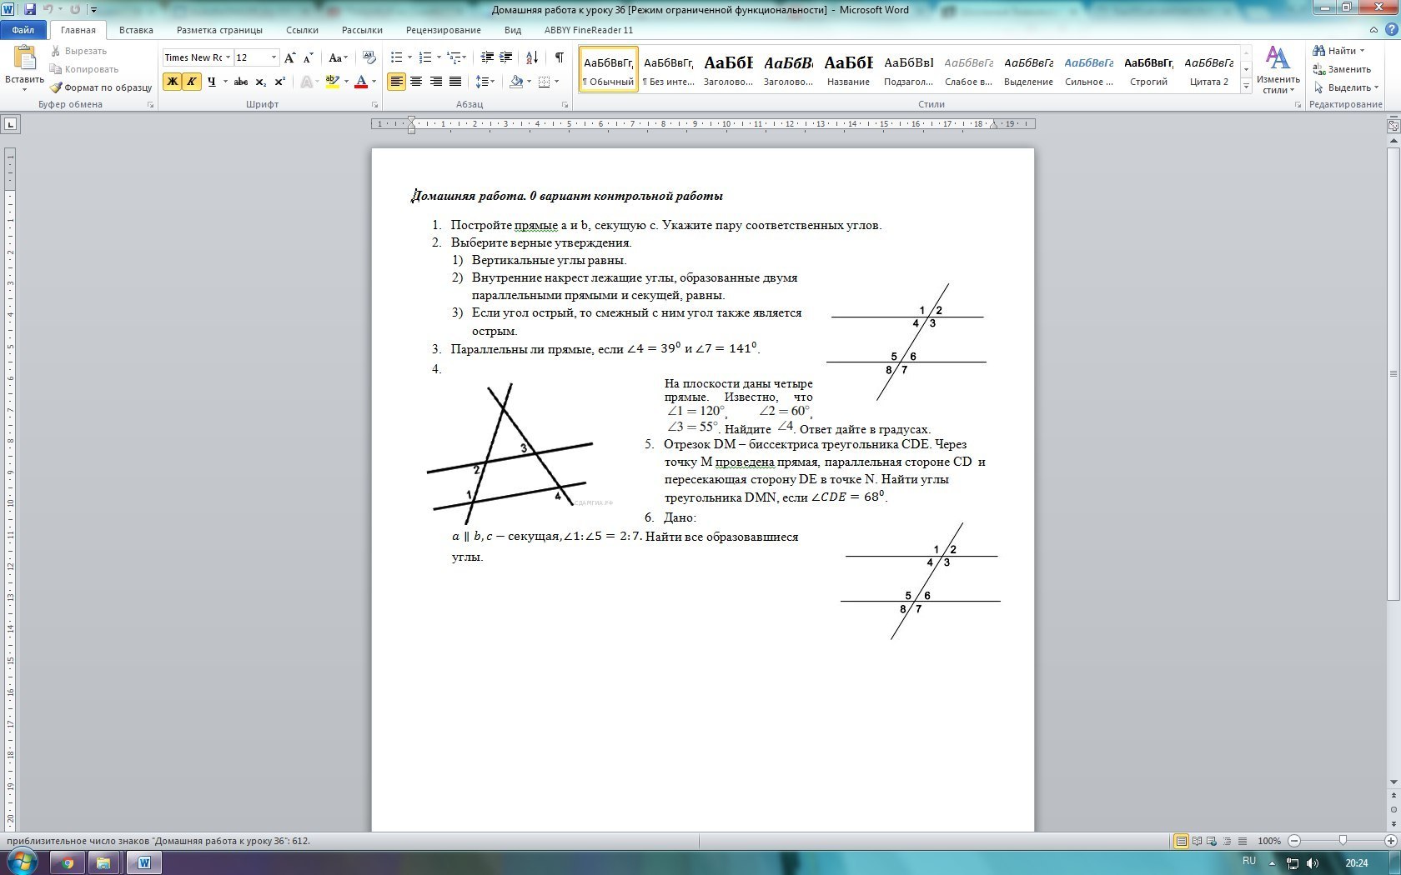Open the Рецензирование ribbon tab

pos(443,30)
